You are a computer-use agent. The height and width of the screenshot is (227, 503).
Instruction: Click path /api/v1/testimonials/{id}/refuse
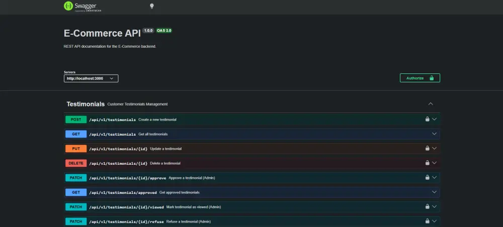click(x=126, y=221)
